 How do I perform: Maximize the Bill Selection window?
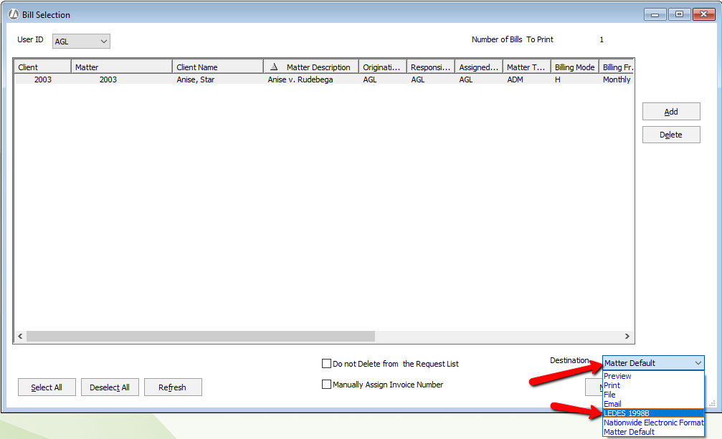pyautogui.click(x=679, y=14)
